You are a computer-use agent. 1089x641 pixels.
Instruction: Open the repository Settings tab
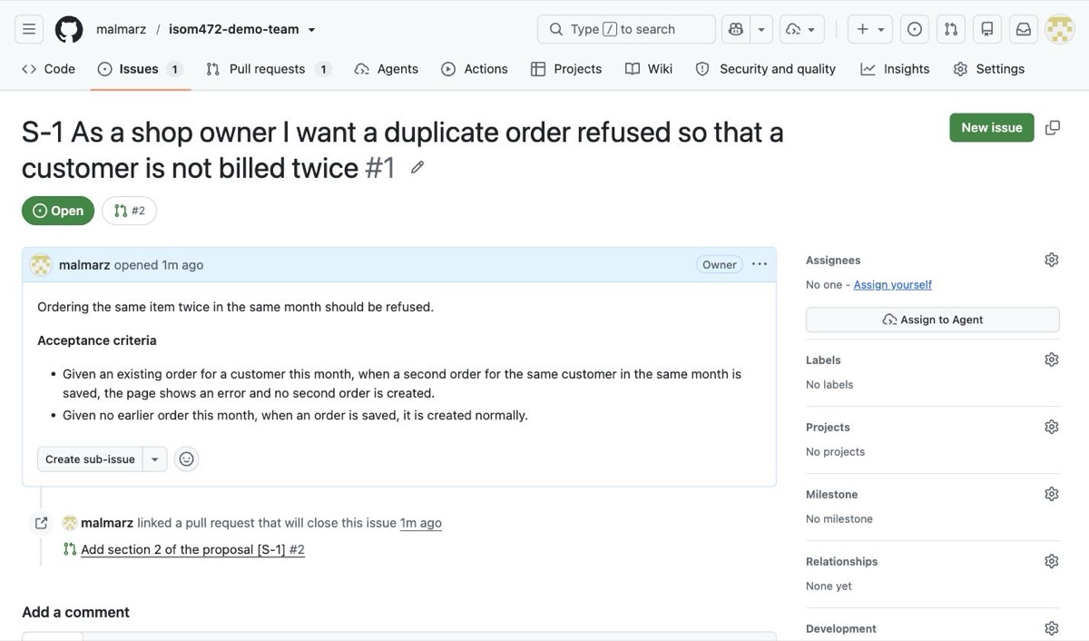[x=989, y=69]
